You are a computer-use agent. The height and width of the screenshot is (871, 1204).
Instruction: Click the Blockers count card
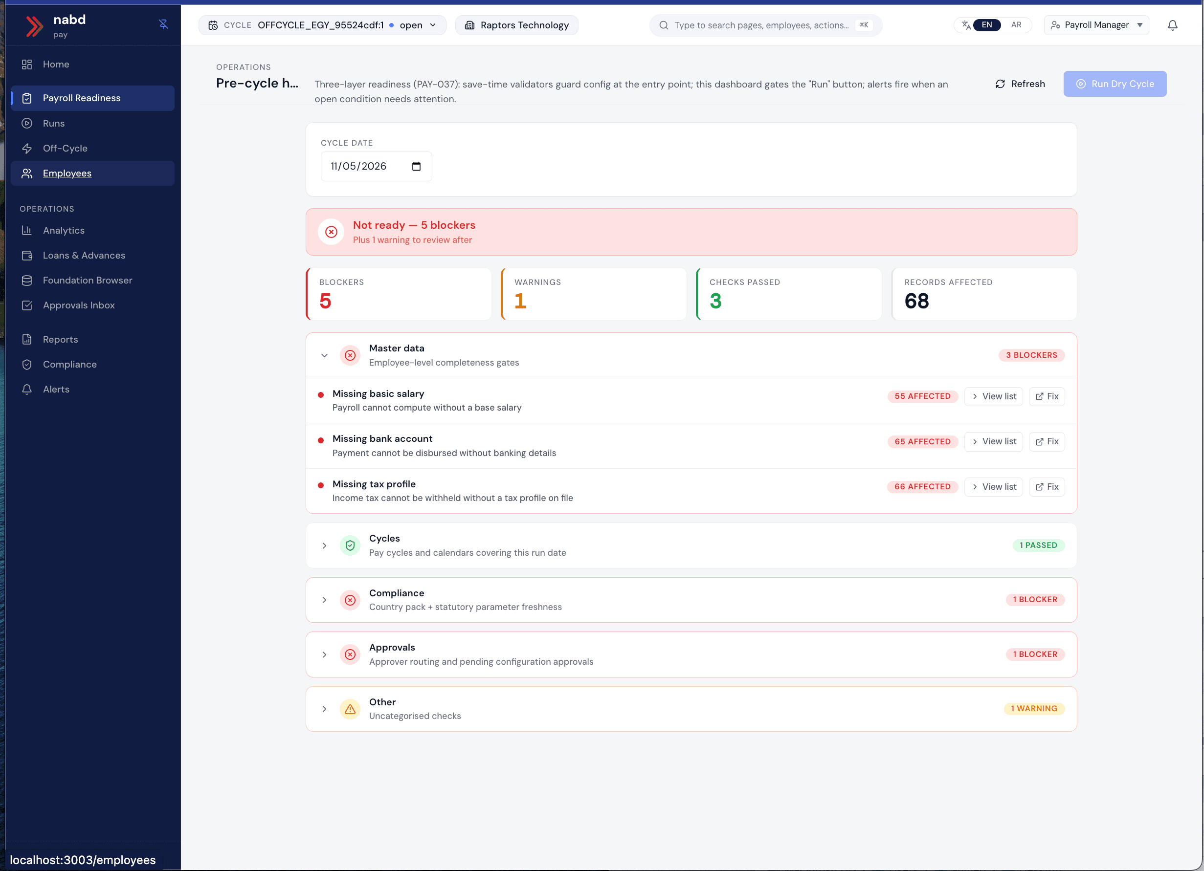[399, 294]
